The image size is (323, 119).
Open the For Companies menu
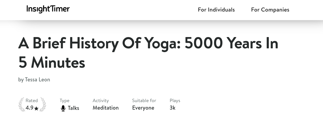[x=270, y=10]
